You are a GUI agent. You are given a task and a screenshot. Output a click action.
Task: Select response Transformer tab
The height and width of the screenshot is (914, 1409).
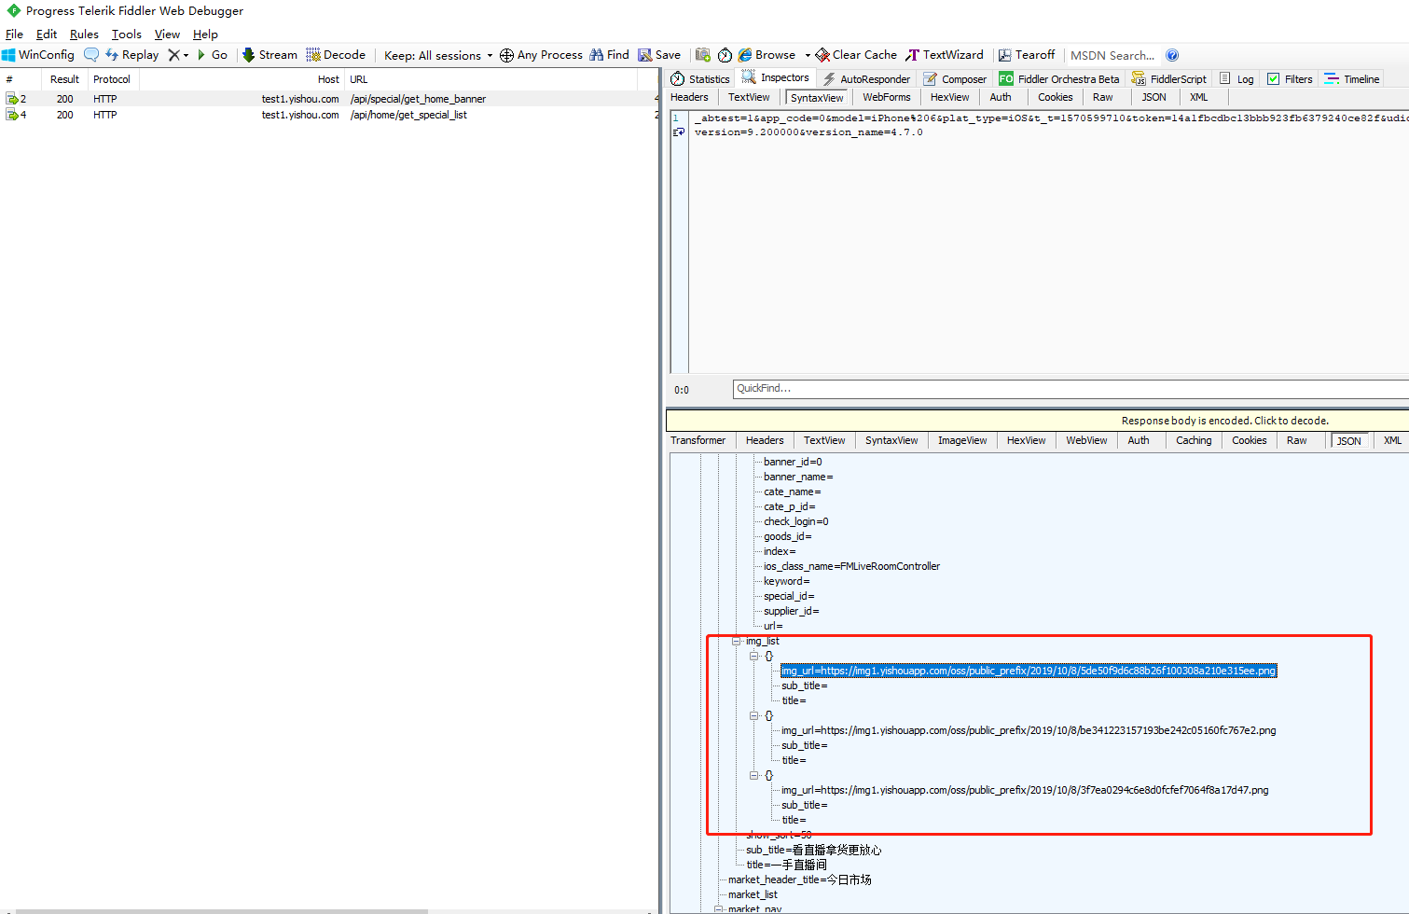[x=698, y=440]
